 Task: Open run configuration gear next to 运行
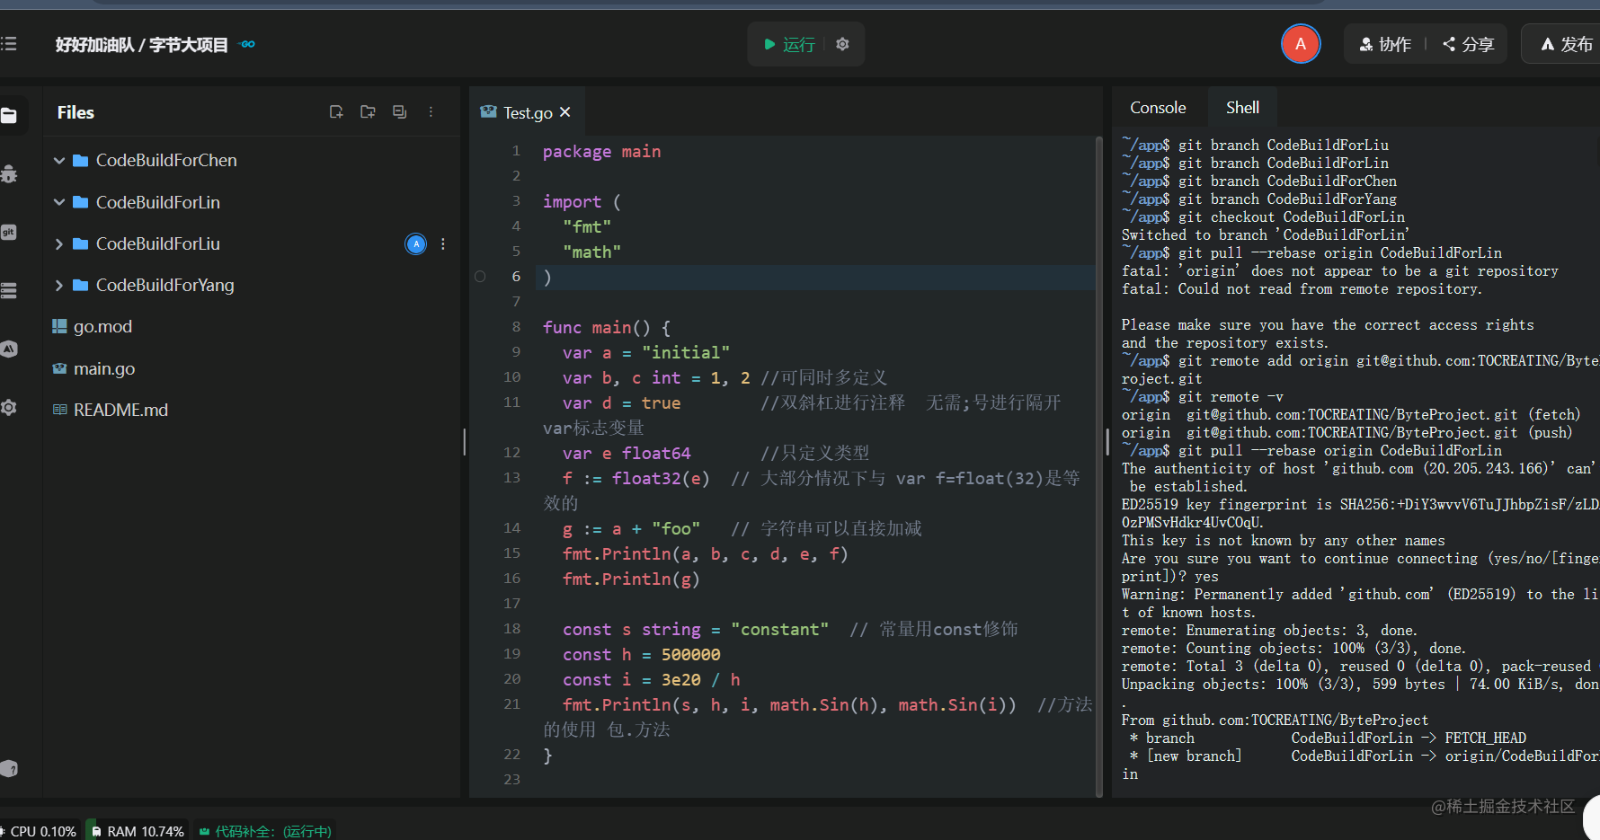point(842,44)
